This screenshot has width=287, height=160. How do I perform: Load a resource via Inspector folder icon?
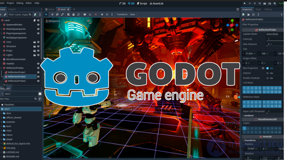[248, 14]
